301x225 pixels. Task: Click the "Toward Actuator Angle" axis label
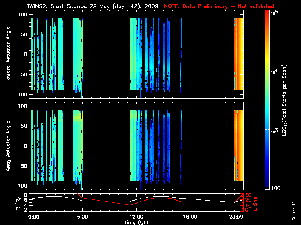(8, 54)
